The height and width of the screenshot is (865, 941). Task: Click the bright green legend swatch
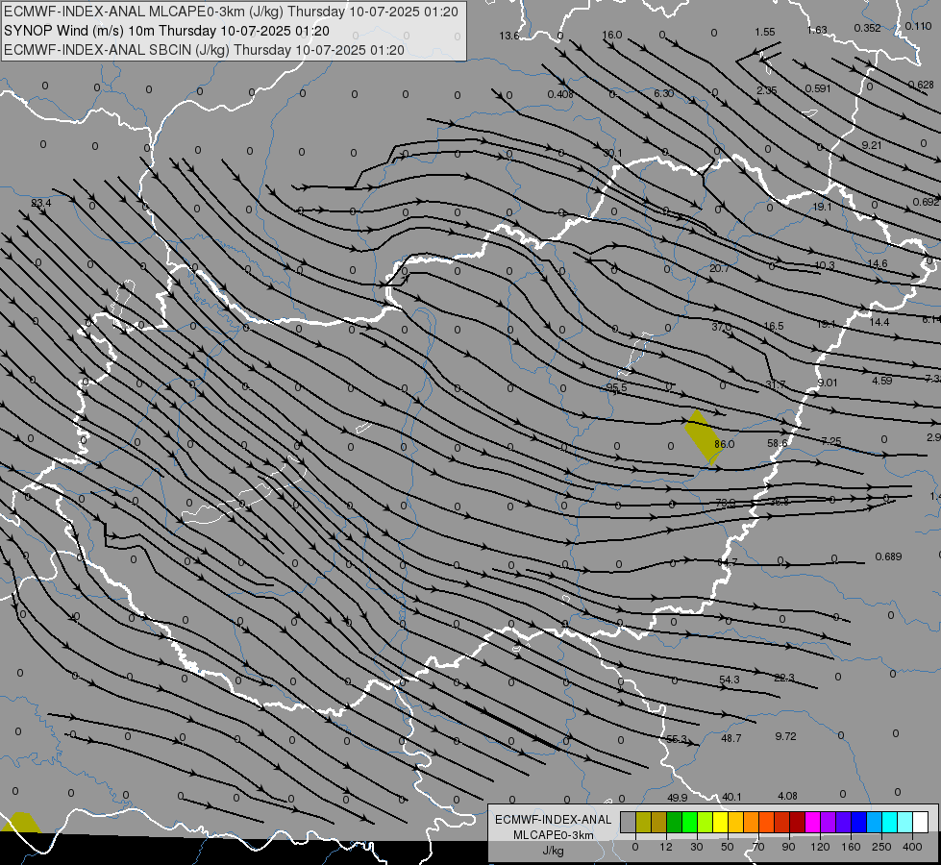click(689, 822)
